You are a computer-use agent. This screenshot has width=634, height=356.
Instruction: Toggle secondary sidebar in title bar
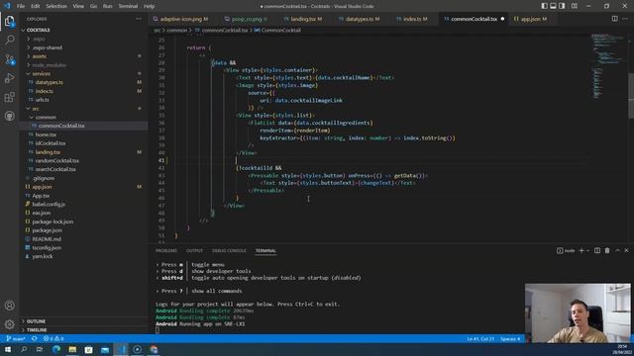click(x=562, y=6)
